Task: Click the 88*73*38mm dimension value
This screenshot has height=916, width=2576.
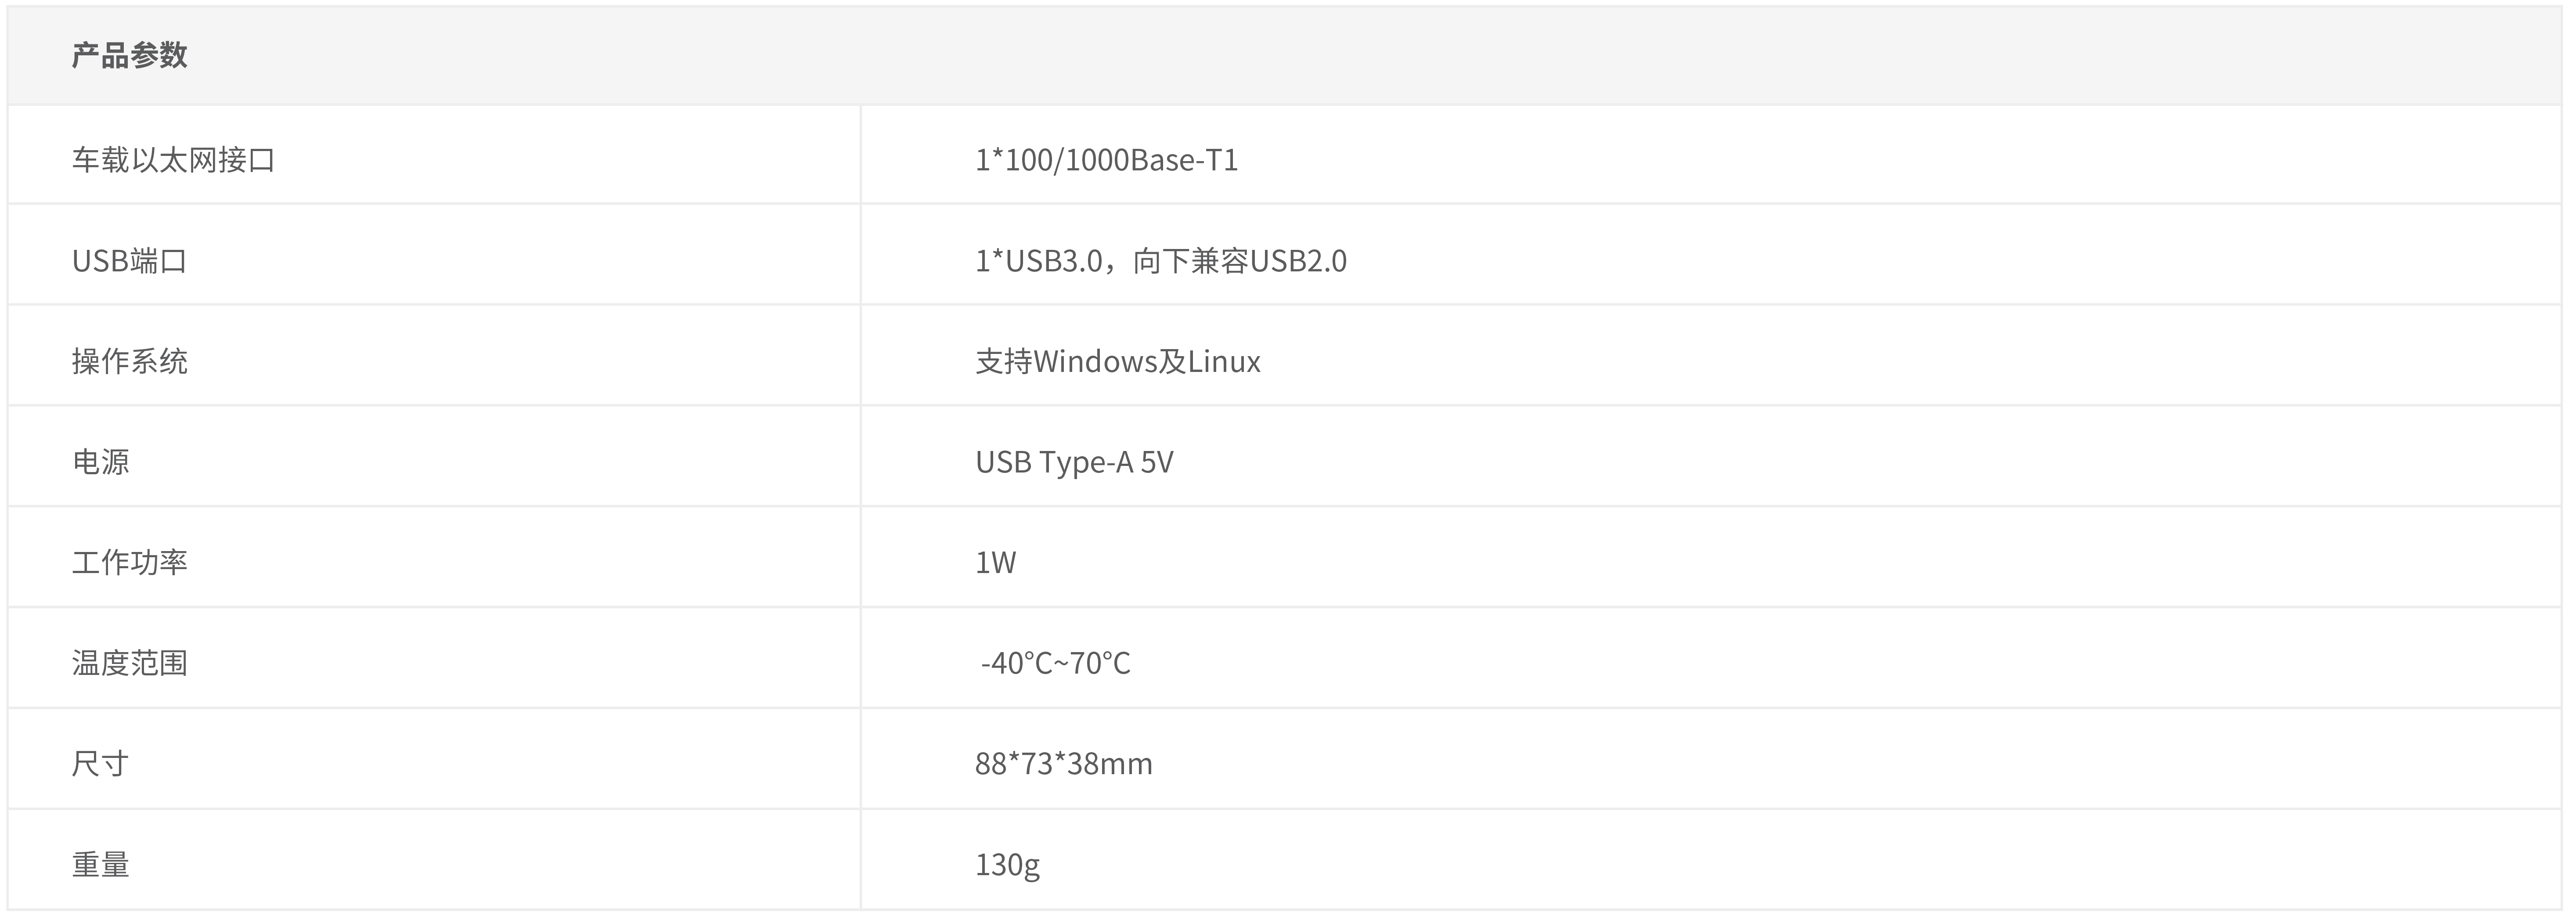Action: coord(1064,764)
